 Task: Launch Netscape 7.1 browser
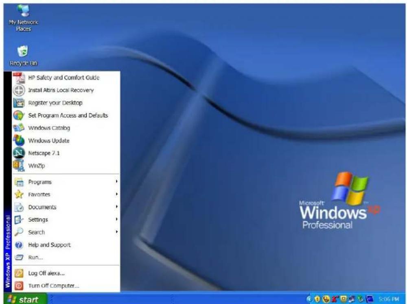tap(66, 153)
